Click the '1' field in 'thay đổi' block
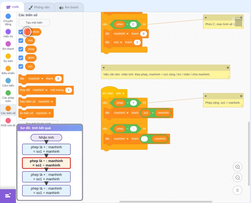 [69, 90]
